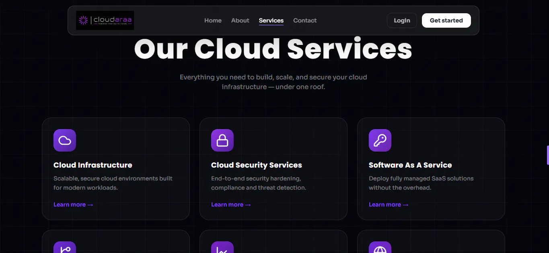Open the About page from the navbar

pyautogui.click(x=240, y=20)
